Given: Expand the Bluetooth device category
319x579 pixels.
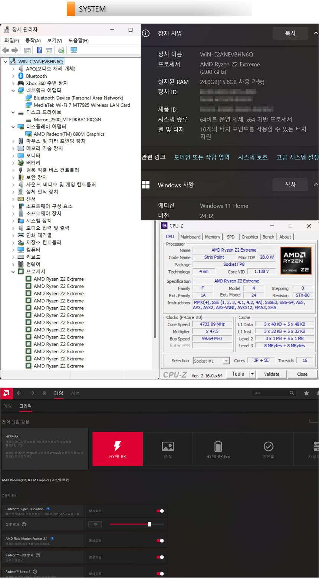Looking at the screenshot, I should click(x=13, y=76).
